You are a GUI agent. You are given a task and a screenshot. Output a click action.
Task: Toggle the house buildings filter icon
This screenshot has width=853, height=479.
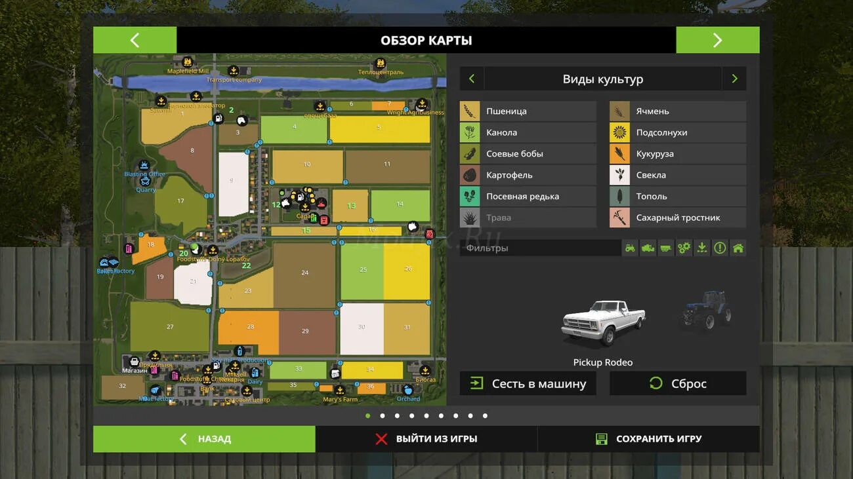tap(738, 248)
